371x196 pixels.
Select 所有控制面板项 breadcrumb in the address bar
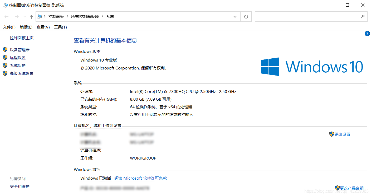click(85, 16)
